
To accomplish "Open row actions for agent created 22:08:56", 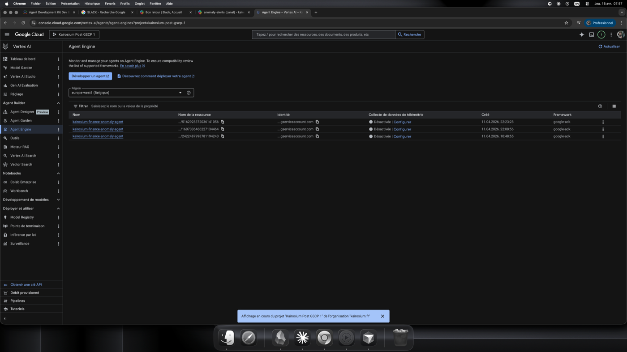I will pos(603,129).
